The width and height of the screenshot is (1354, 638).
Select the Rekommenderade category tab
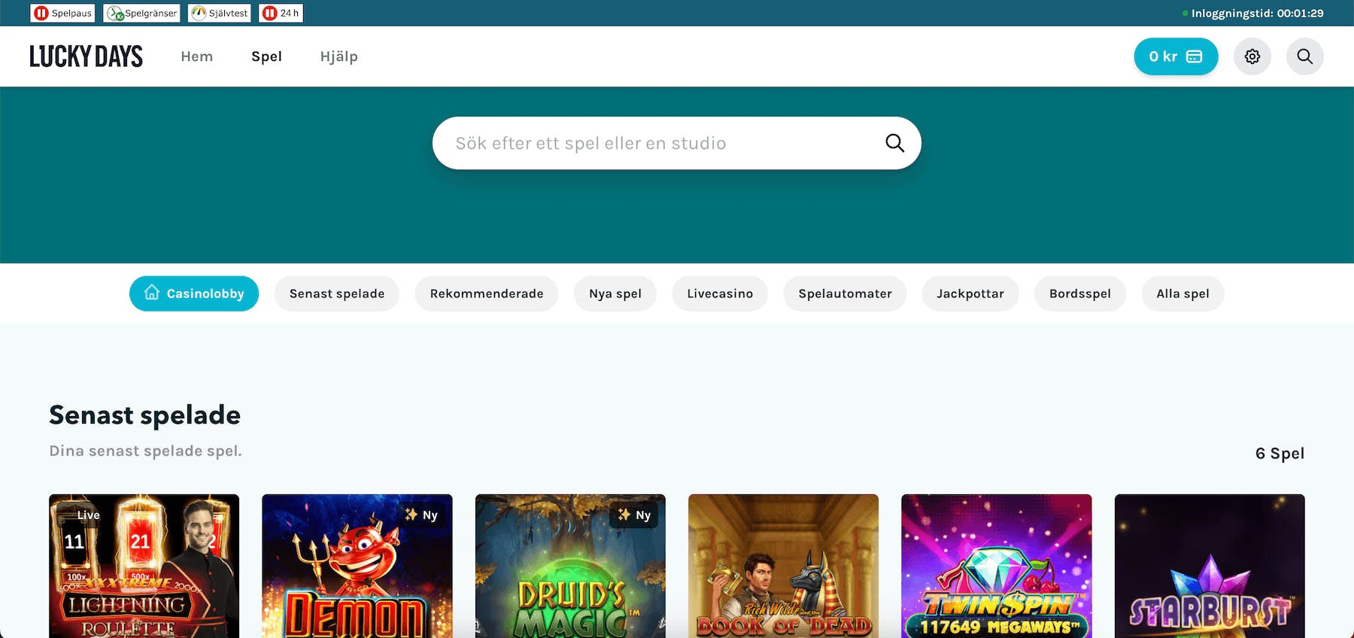487,293
